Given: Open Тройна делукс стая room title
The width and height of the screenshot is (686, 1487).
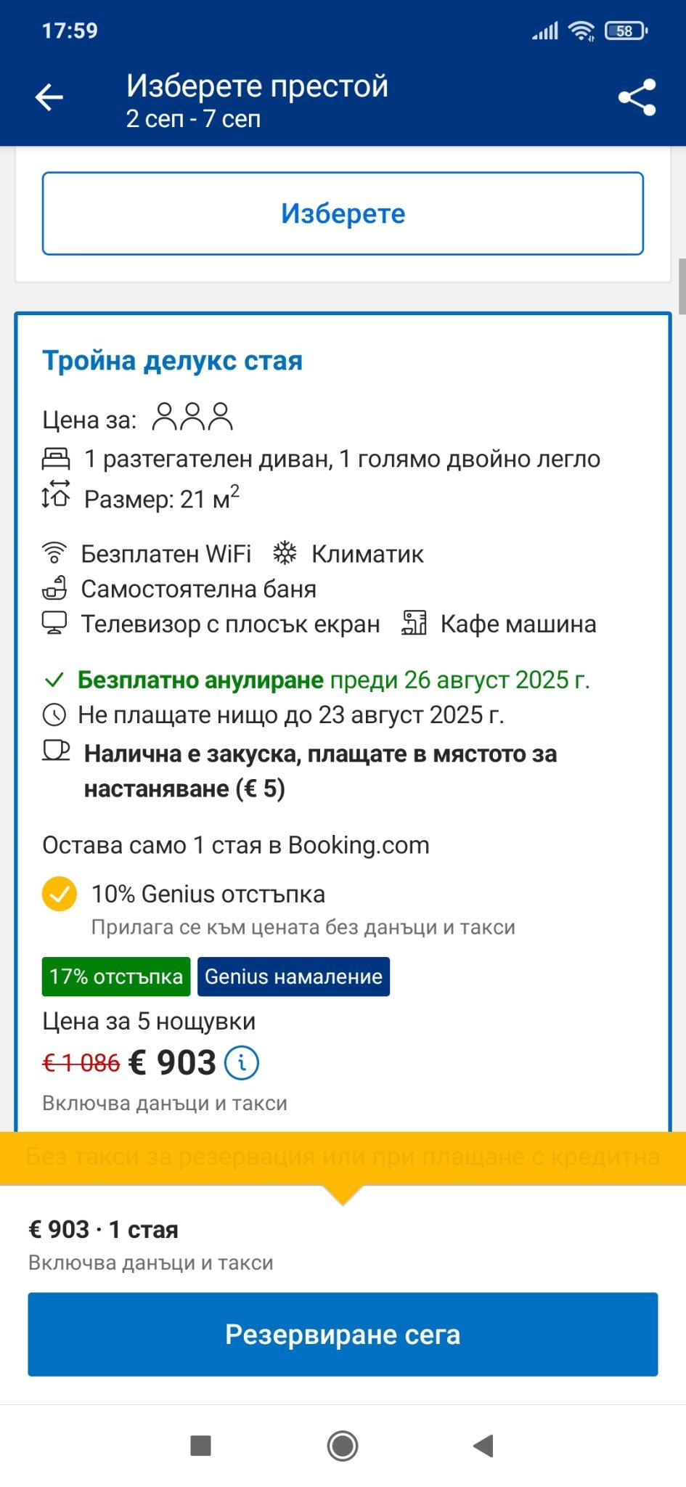Looking at the screenshot, I should (172, 361).
